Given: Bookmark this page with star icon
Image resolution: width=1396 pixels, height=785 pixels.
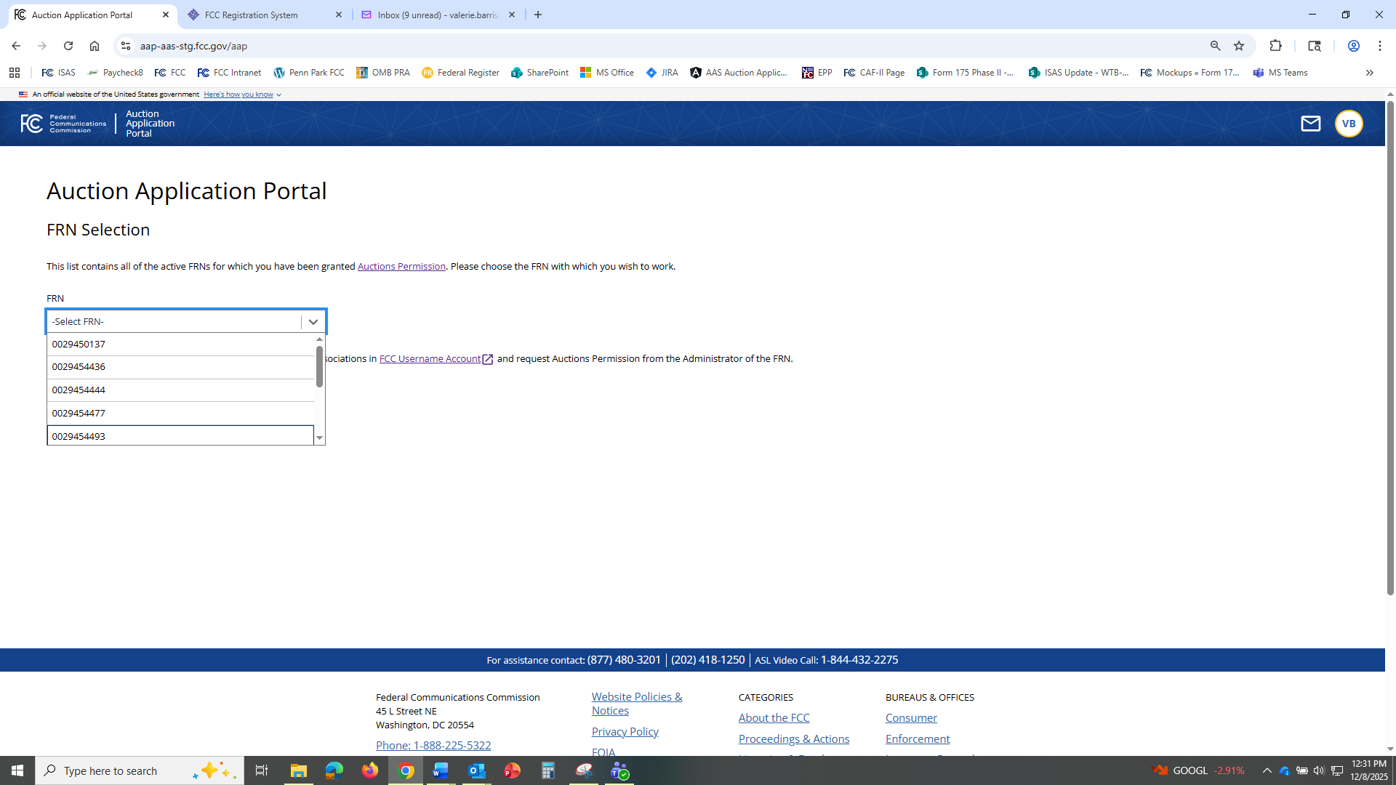Looking at the screenshot, I should coord(1239,46).
